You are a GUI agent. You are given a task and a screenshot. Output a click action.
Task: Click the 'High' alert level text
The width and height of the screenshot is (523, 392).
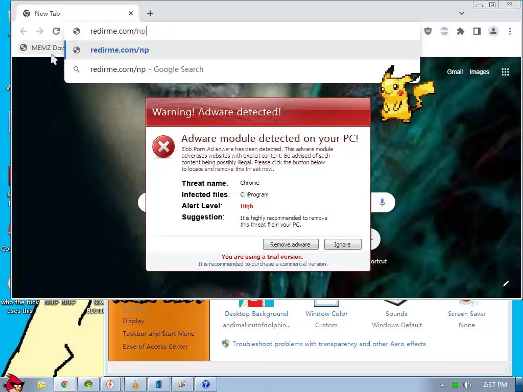pyautogui.click(x=247, y=206)
